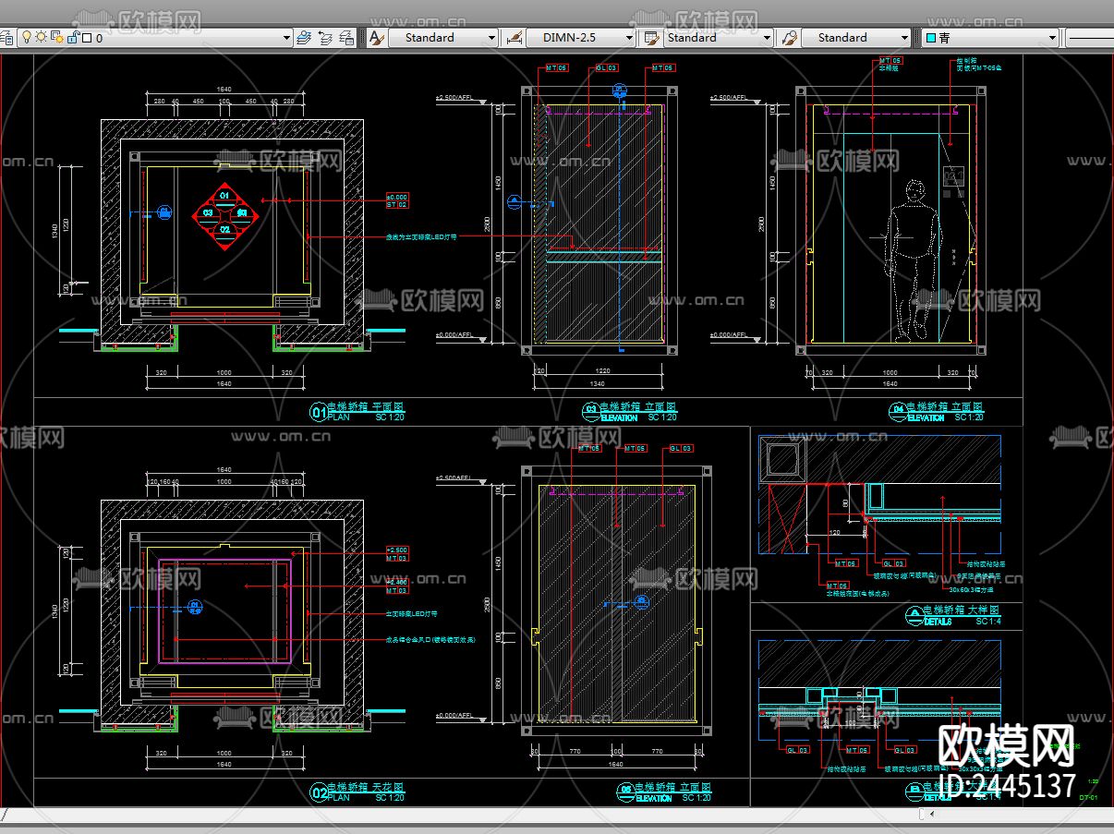Select cyan circle marker inside plan 01

[x=164, y=212]
